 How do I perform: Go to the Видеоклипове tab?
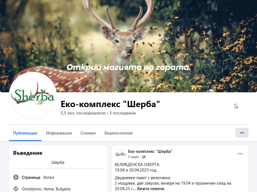118,133
